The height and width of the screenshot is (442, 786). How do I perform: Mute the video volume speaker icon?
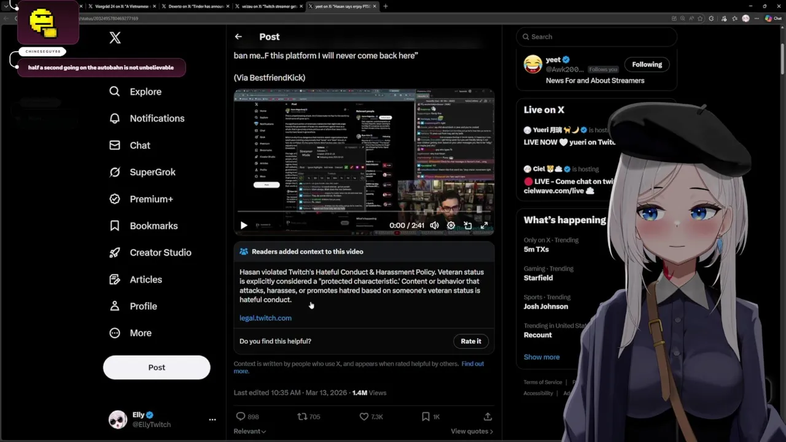click(x=434, y=225)
